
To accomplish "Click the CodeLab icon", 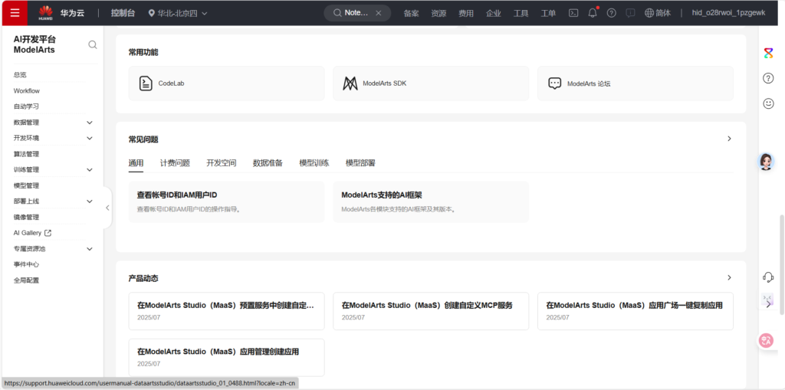I will click(x=146, y=84).
